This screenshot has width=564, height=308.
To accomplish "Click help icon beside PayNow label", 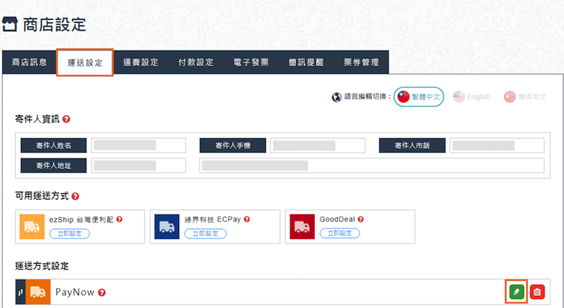I will coord(102,292).
